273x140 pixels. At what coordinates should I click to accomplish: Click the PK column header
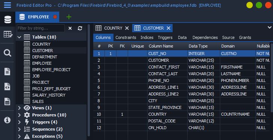tap(110, 46)
